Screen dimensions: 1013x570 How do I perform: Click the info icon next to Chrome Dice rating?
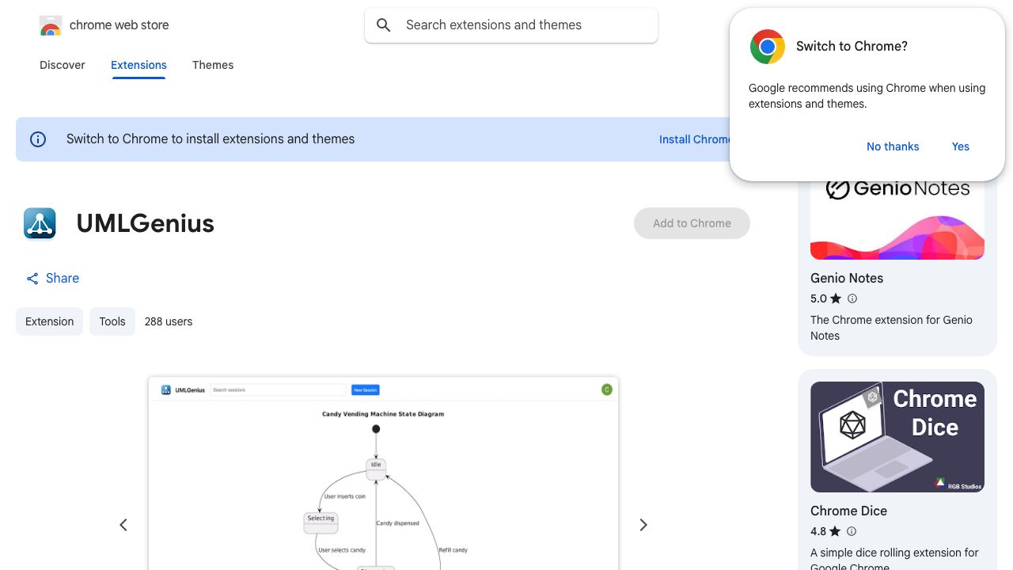pyautogui.click(x=852, y=531)
